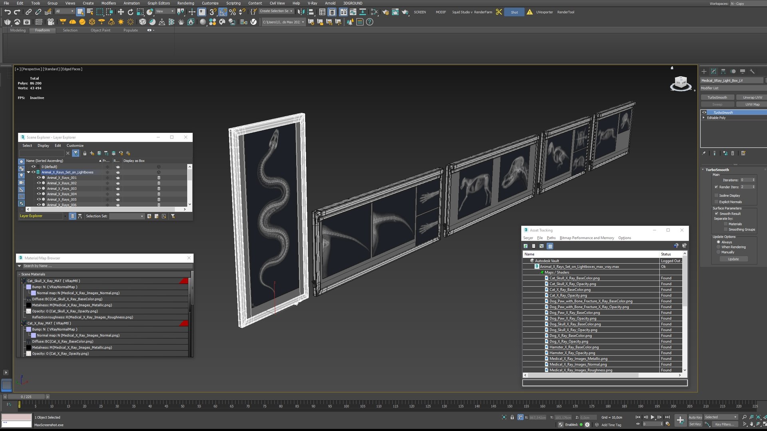Open Bitmap Performance and Memory menu
767x431 pixels.
click(586, 238)
